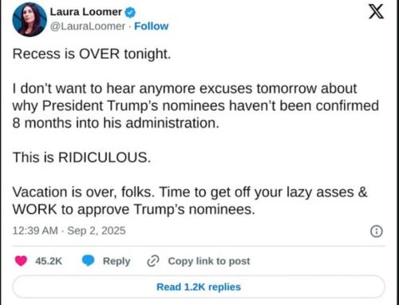Click the blue reply speech bubble icon

(88, 261)
